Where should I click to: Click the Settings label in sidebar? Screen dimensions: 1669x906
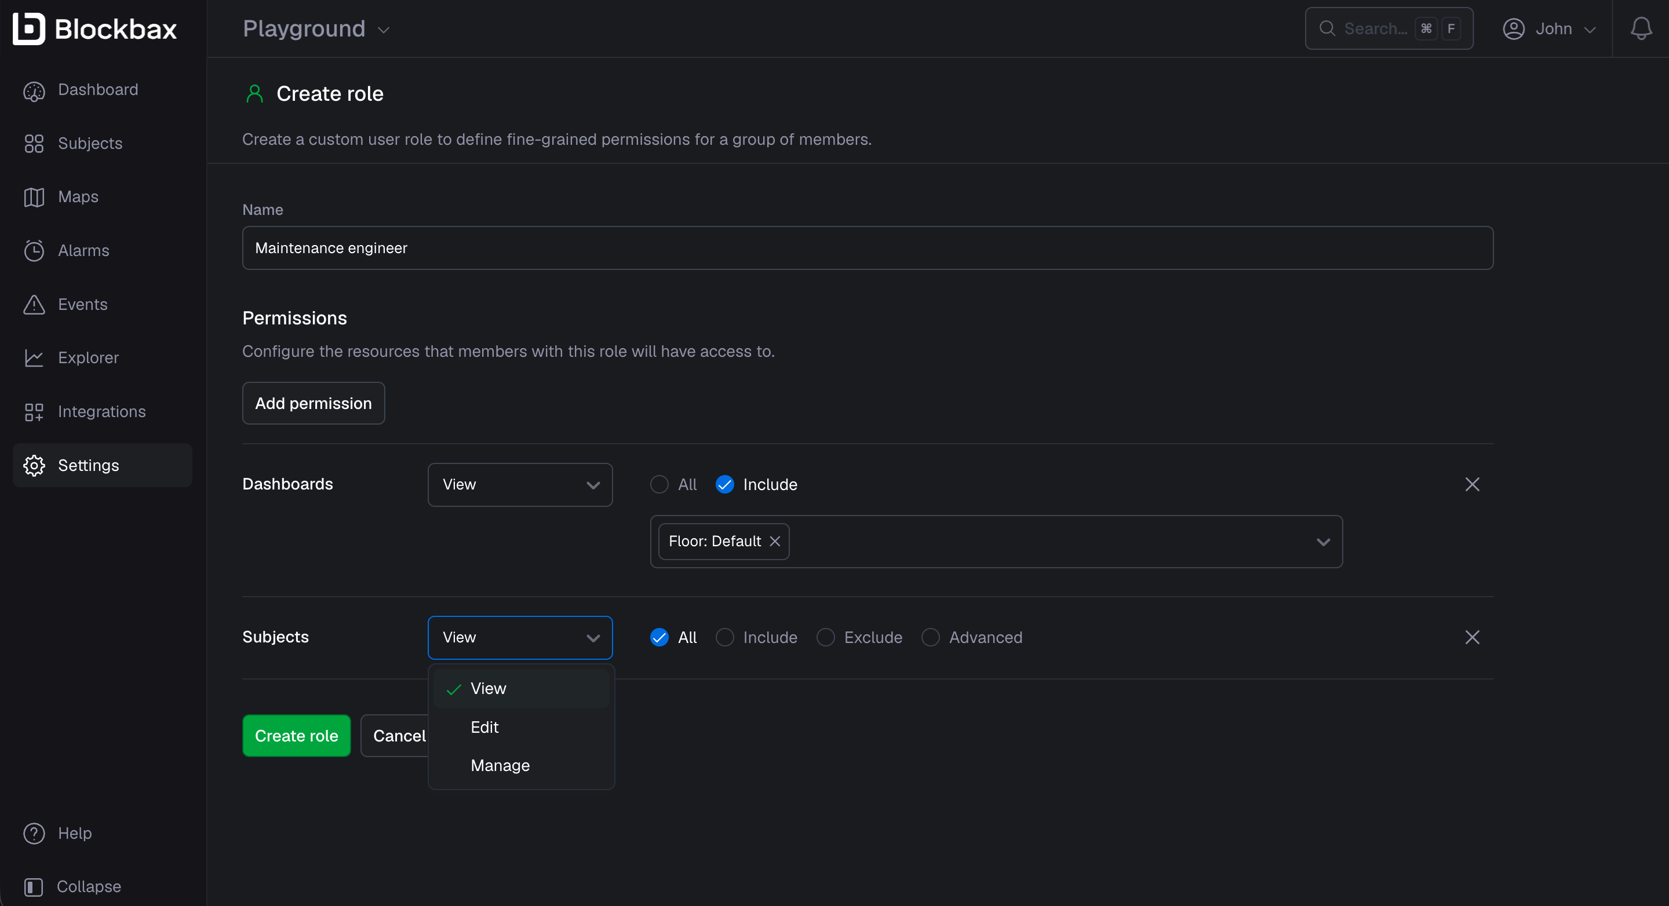89,466
